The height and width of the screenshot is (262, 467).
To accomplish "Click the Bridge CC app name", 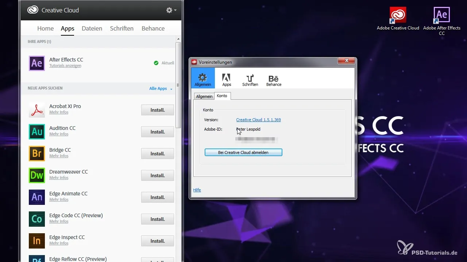I will point(60,150).
